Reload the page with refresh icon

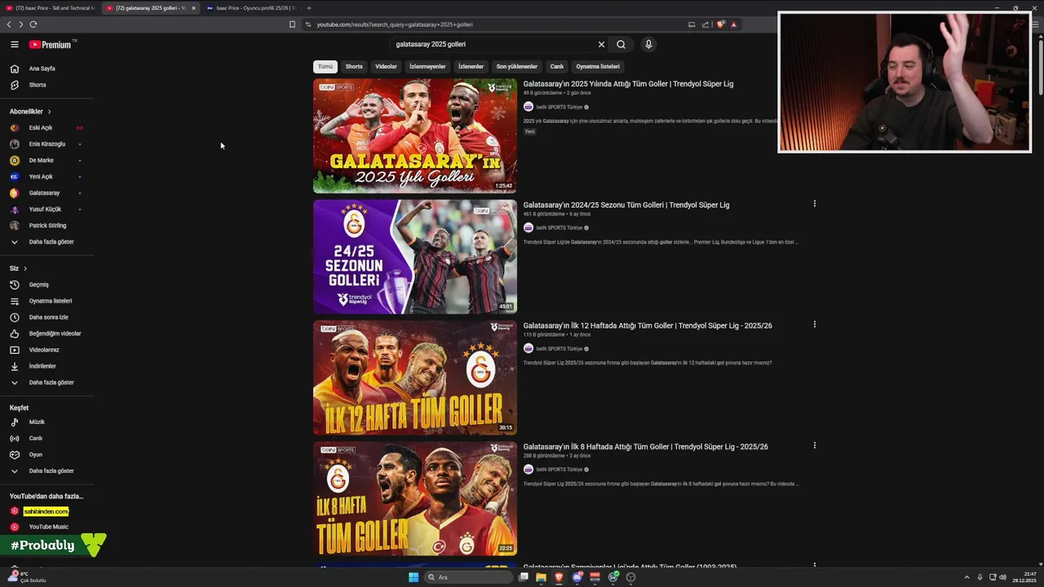point(33,24)
